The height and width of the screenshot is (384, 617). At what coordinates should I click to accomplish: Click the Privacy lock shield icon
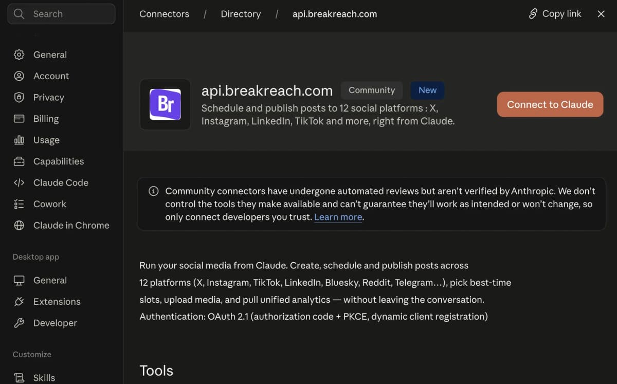coord(19,97)
